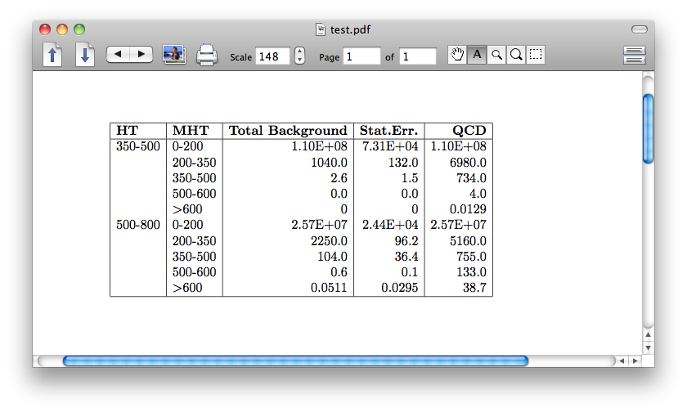Click the Total Background header
The width and height of the screenshot is (687, 412).
click(288, 131)
